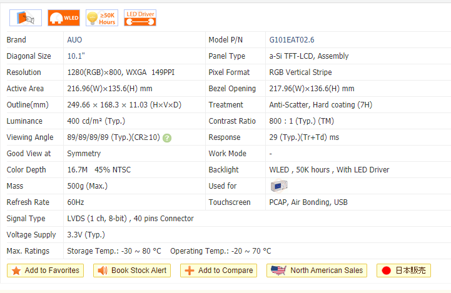Viewport: 451px width, 293px height.
Task: Click the 日本販売 Japan sales button
Action: tap(403, 271)
